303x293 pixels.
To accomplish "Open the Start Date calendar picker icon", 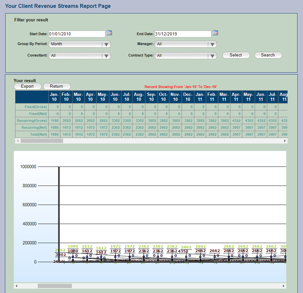I will tap(109, 33).
